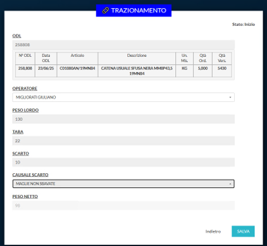Click the TARA field containing 22

pos(123,140)
